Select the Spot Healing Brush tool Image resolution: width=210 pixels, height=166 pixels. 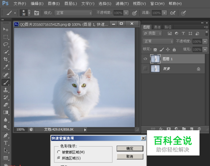(6, 75)
